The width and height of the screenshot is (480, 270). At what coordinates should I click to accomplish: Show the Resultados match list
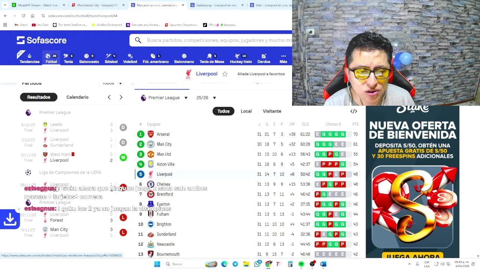[39, 97]
